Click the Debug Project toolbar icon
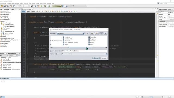This screenshot has width=174, height=98. point(45,6)
